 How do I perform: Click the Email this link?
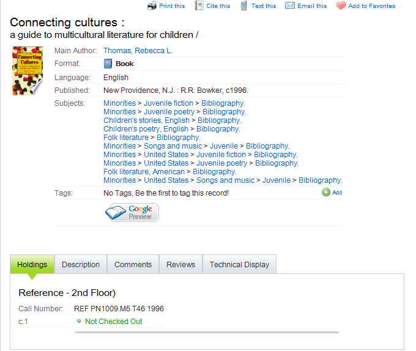[312, 6]
